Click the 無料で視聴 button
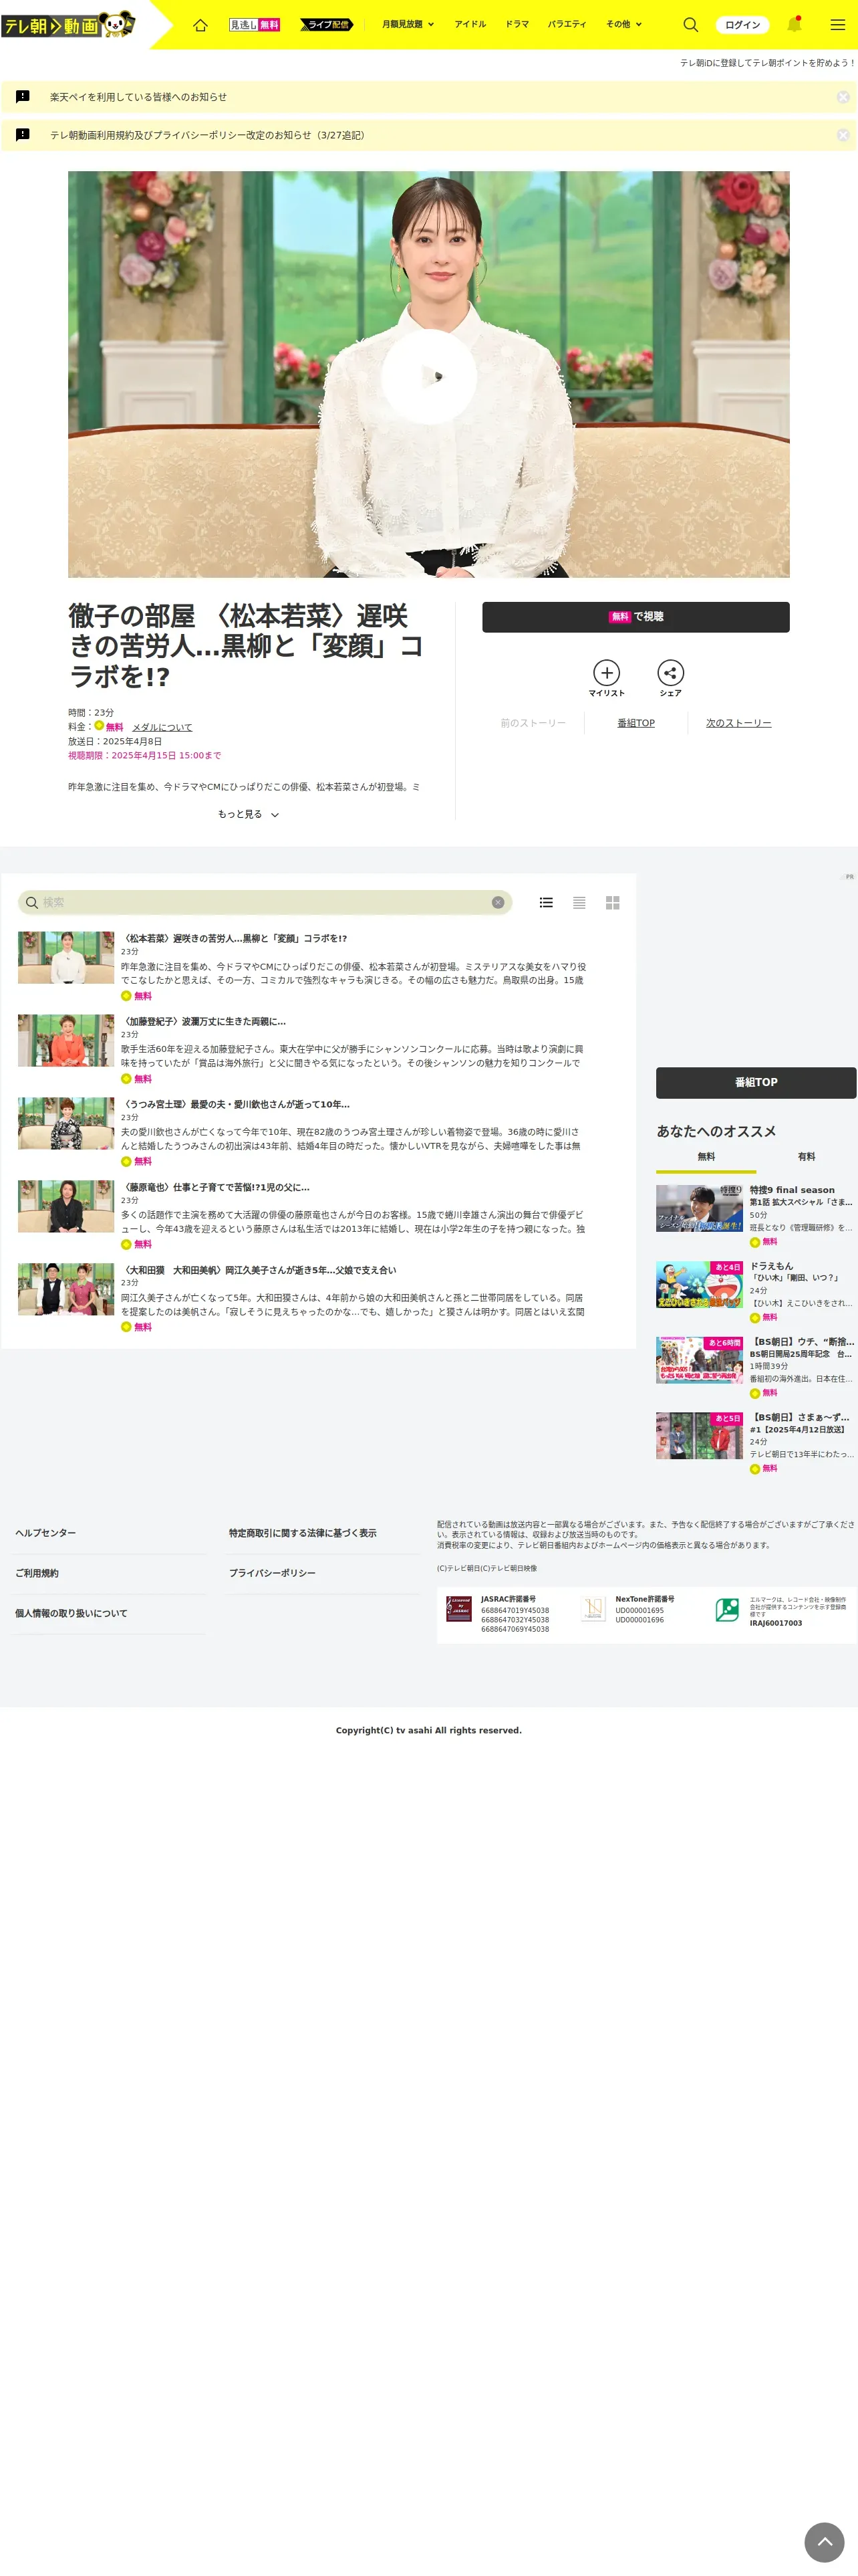858x2576 pixels. 635,617
